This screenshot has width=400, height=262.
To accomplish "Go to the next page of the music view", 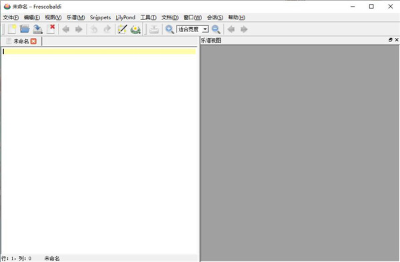I will click(x=244, y=29).
